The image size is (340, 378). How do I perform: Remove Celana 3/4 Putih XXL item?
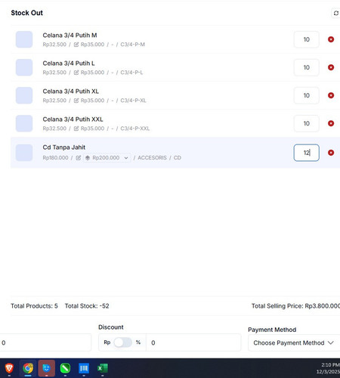pyautogui.click(x=331, y=123)
